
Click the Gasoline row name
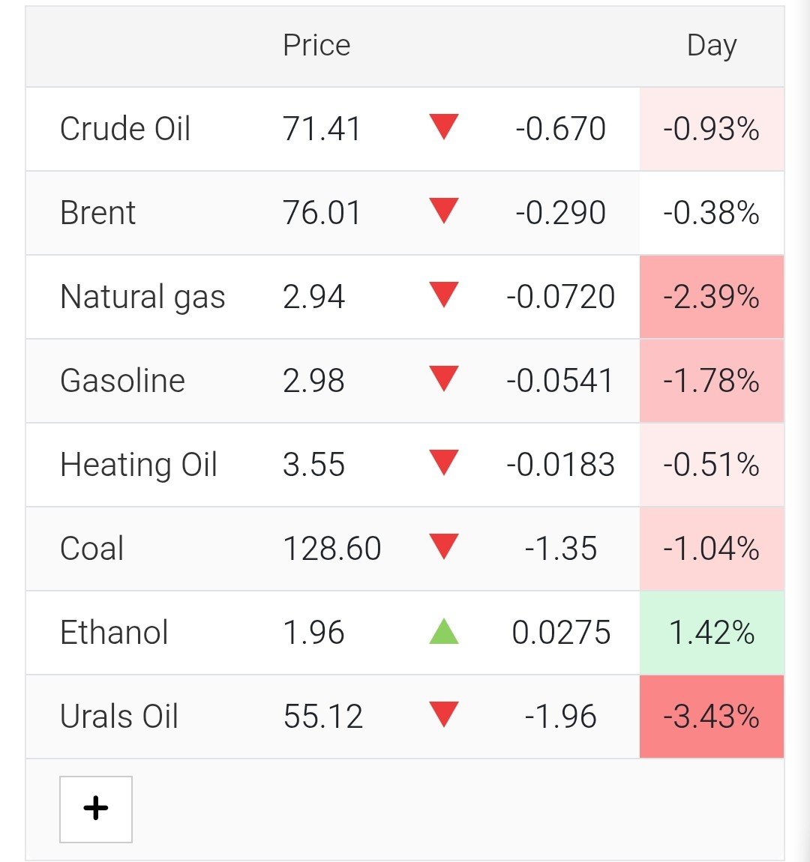click(122, 381)
